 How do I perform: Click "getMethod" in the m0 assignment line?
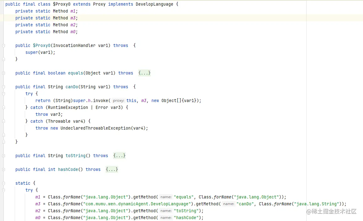(145, 218)
